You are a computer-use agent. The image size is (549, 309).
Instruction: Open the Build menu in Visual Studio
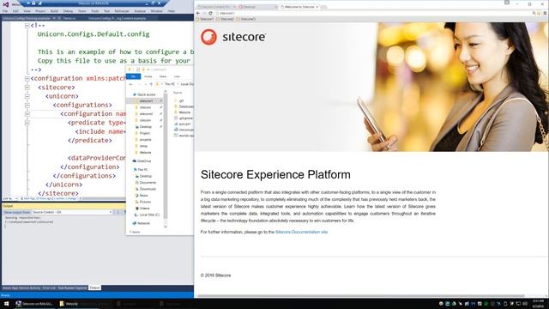54,11
